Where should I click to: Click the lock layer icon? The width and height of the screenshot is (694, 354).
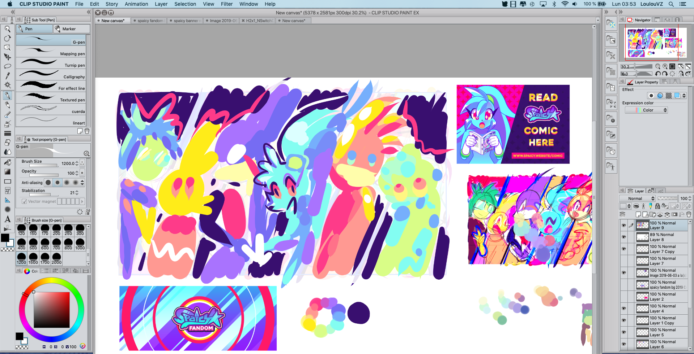pyautogui.click(x=657, y=206)
